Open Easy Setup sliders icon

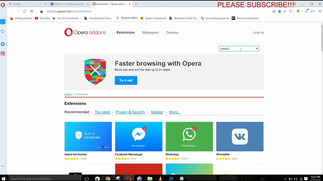[320, 11]
